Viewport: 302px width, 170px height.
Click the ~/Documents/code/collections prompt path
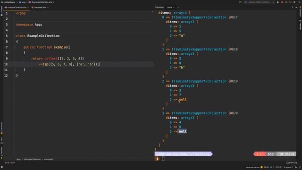[x=183, y=154]
